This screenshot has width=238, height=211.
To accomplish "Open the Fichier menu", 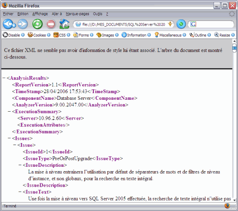I will pos(8,14).
